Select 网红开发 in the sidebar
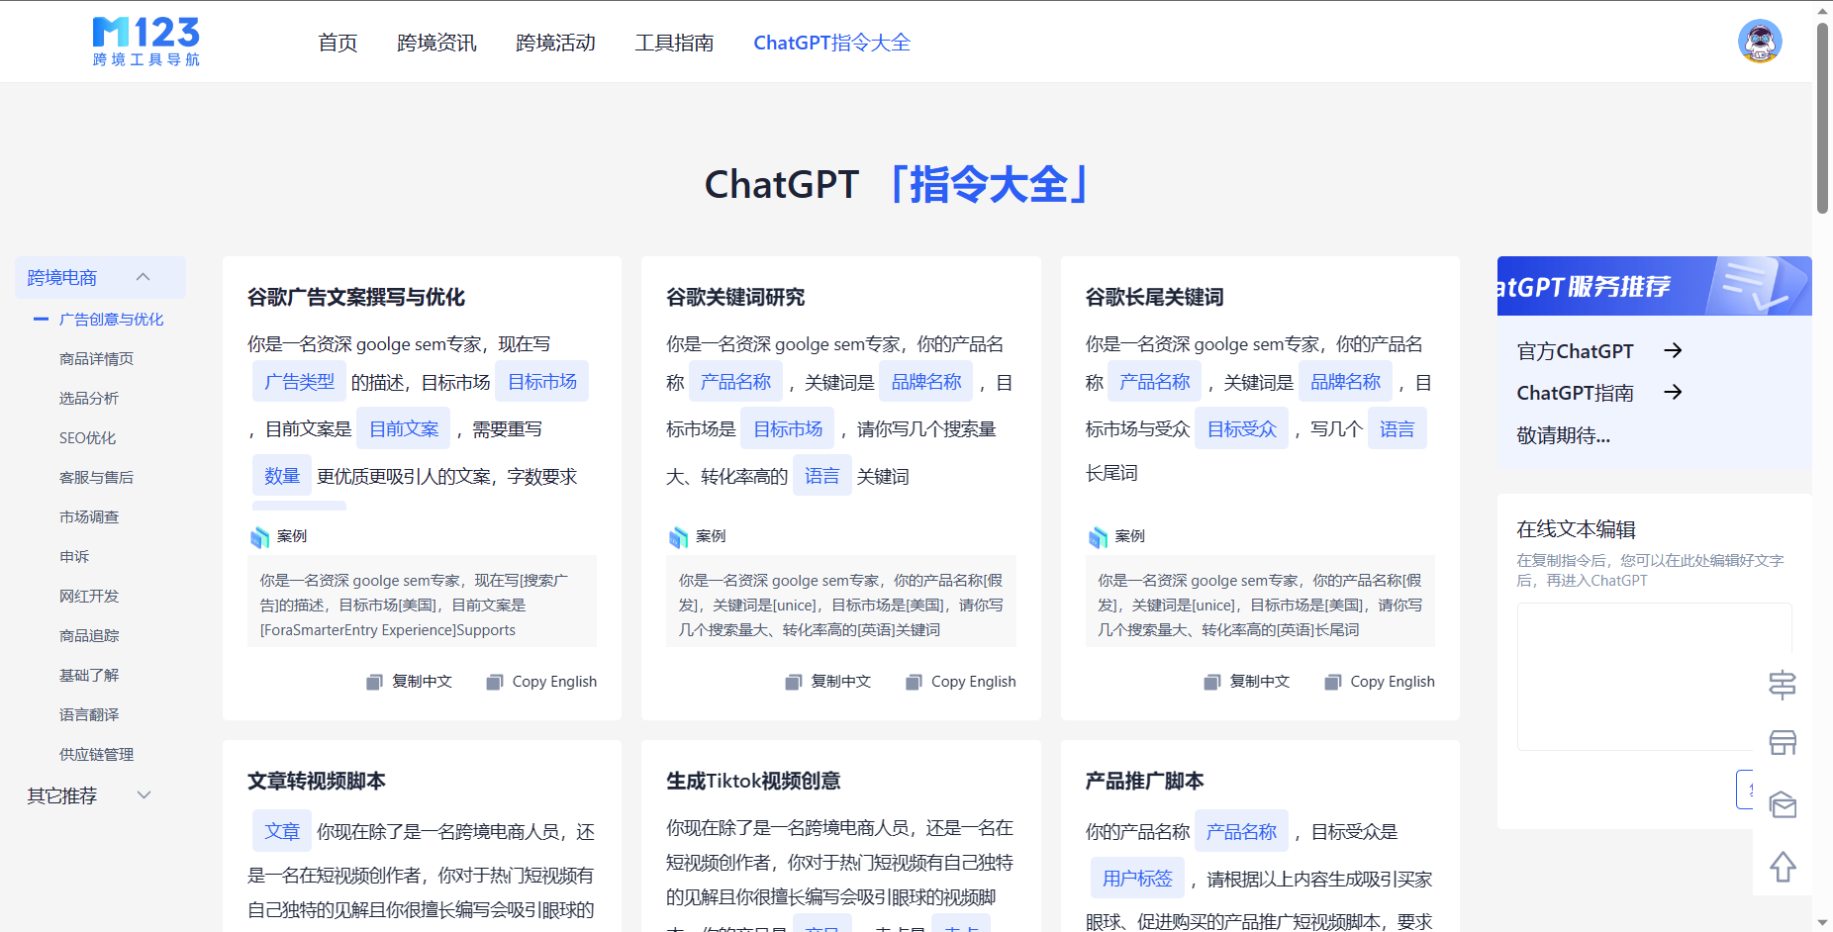The image size is (1833, 932). pyautogui.click(x=89, y=597)
